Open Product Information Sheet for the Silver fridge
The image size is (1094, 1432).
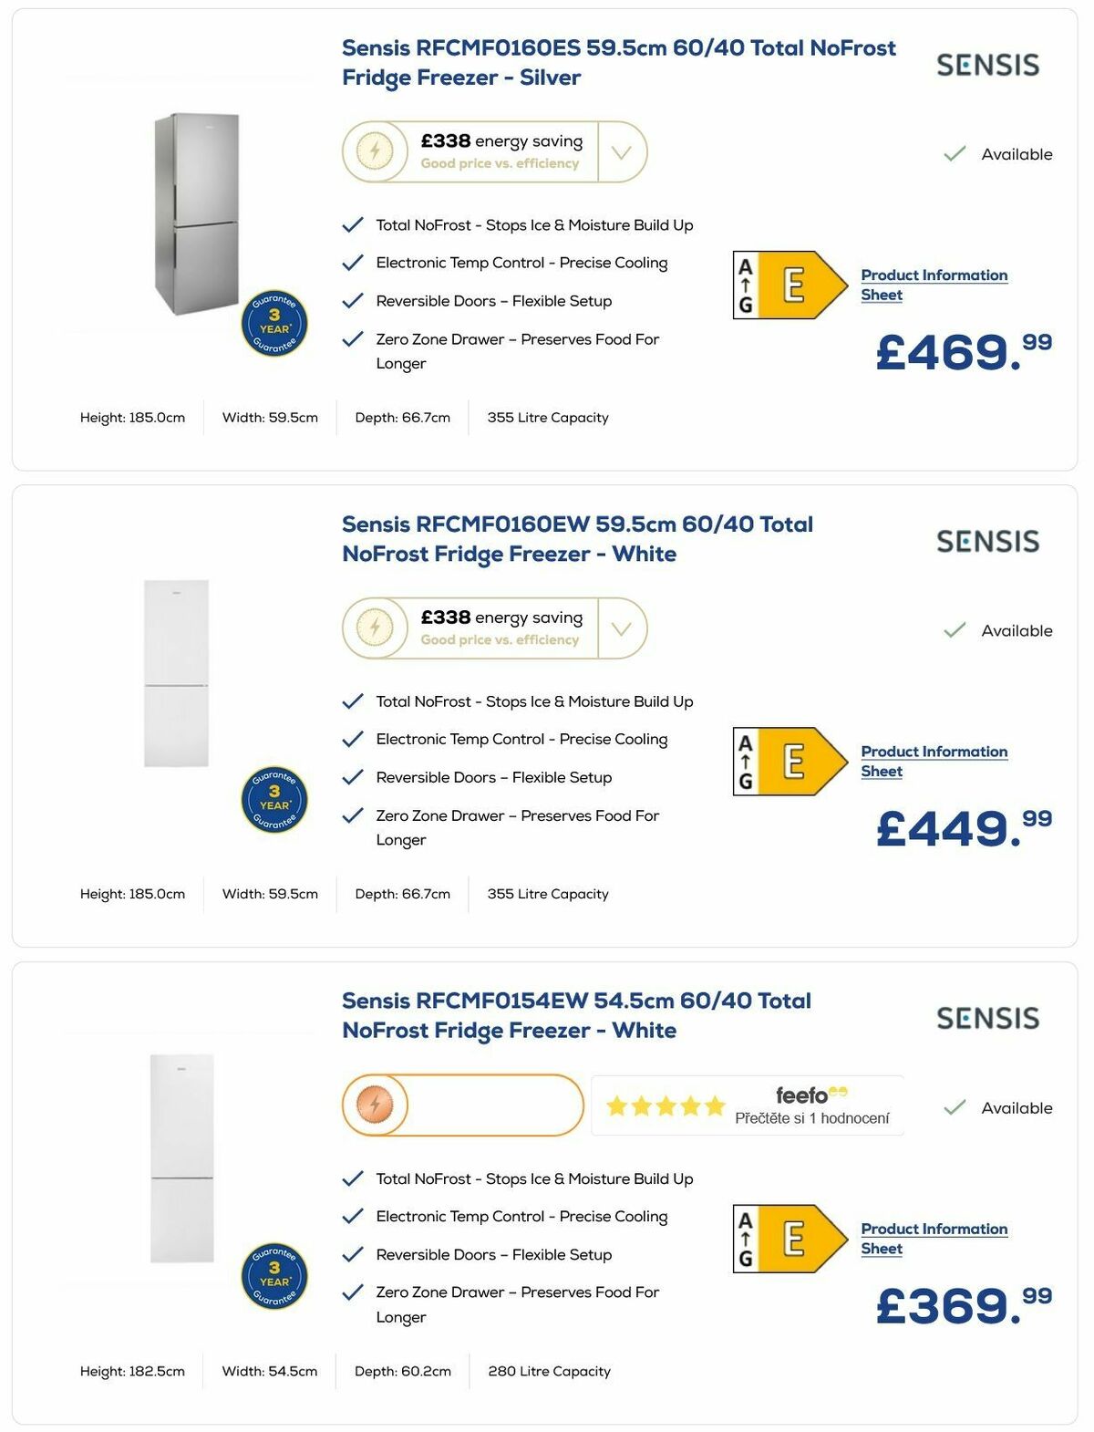[934, 285]
